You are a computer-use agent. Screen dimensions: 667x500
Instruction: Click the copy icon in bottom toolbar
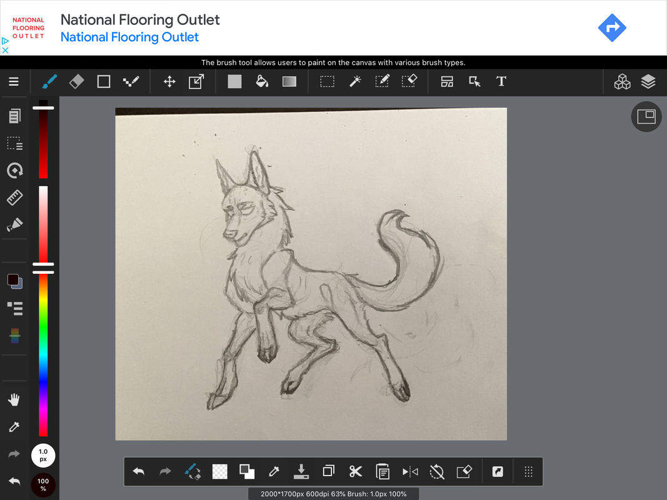coord(328,471)
